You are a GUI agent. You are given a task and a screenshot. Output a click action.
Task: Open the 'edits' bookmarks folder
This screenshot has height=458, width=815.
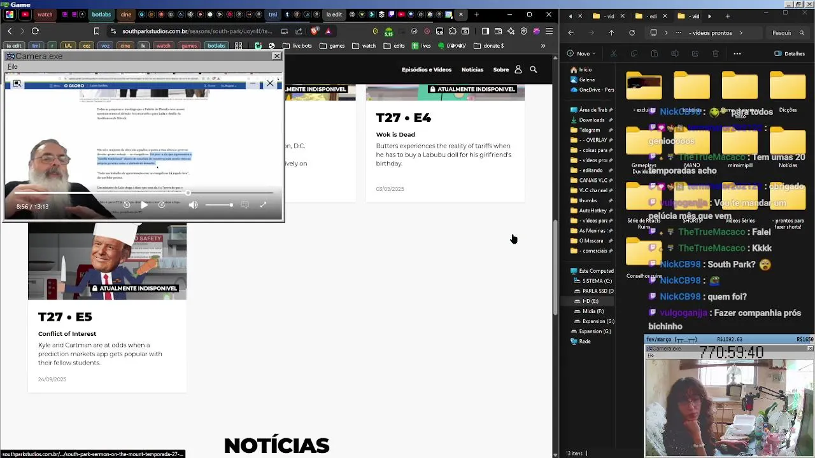394,46
